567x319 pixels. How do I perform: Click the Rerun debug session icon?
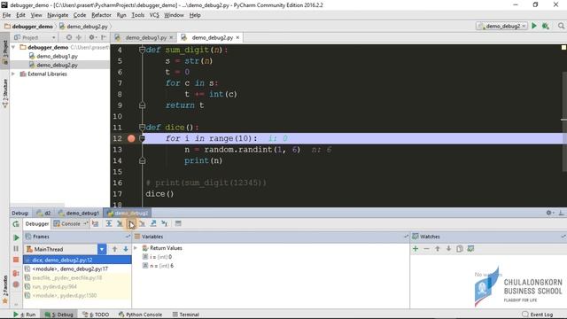(x=16, y=224)
